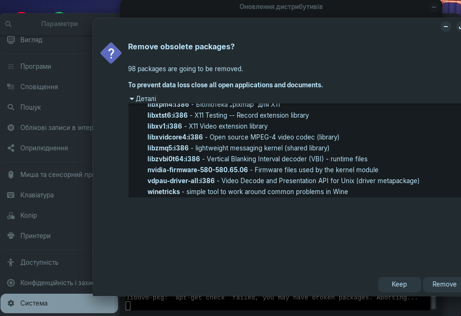Click the Принтери printer icon
Screen dimensions: 461x316
click(11, 236)
